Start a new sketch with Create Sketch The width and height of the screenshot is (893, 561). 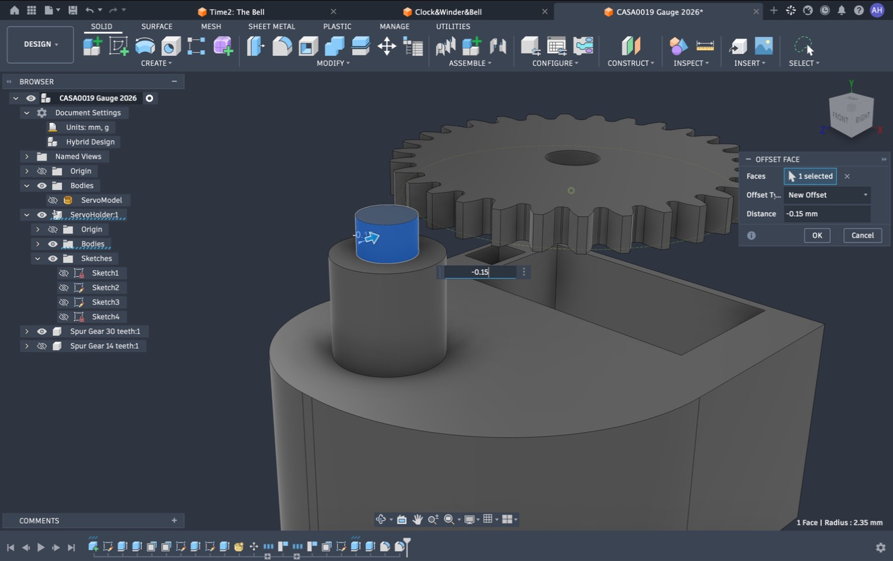pyautogui.click(x=118, y=46)
